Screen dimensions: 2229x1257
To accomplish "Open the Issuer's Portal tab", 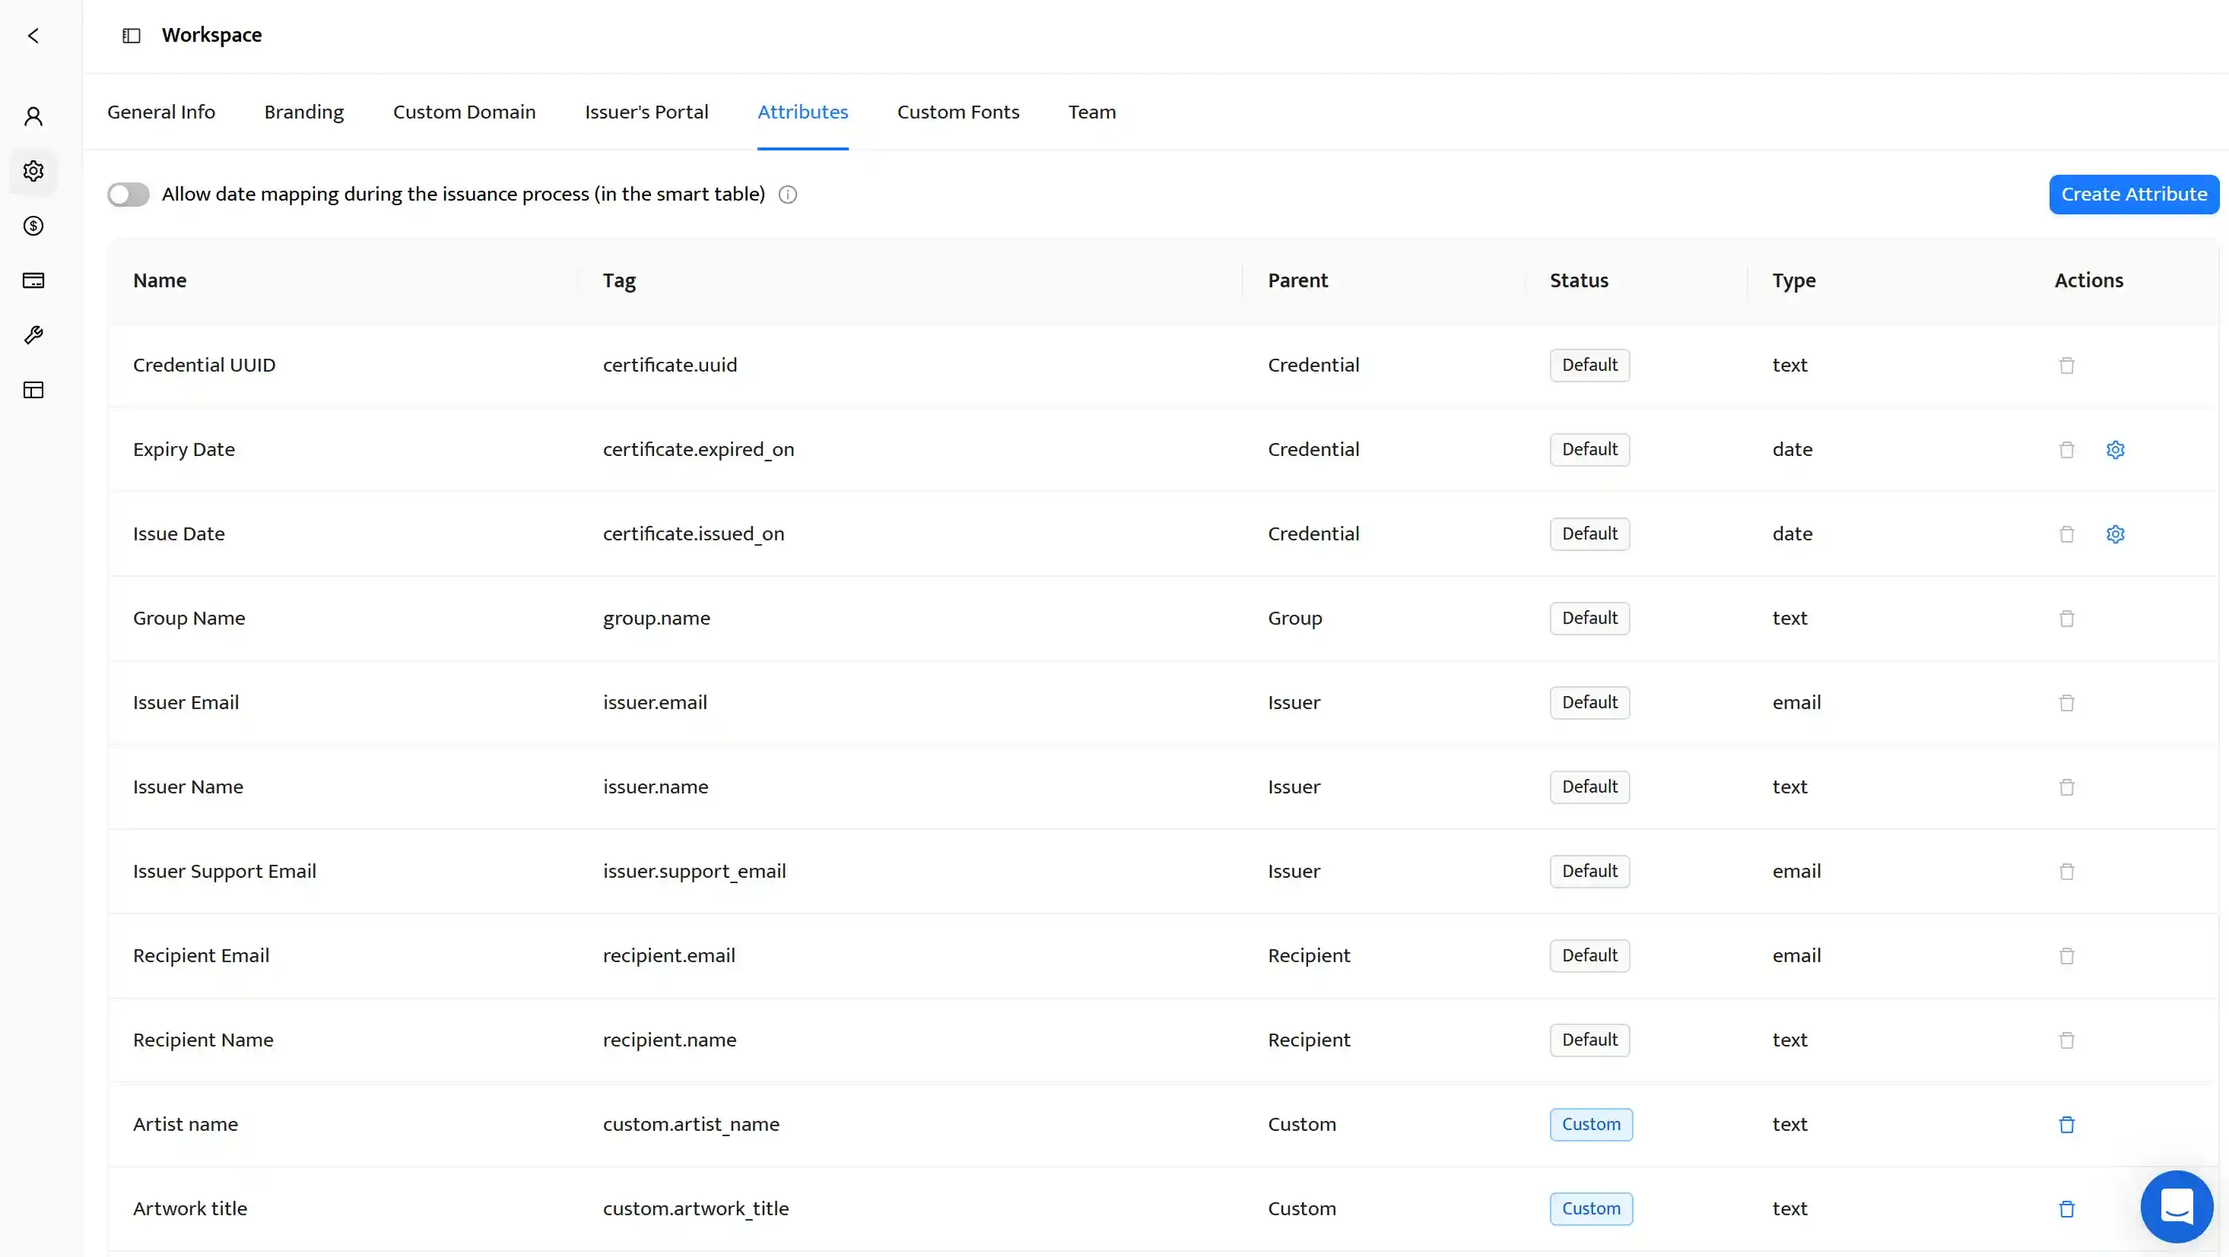I will tap(646, 112).
